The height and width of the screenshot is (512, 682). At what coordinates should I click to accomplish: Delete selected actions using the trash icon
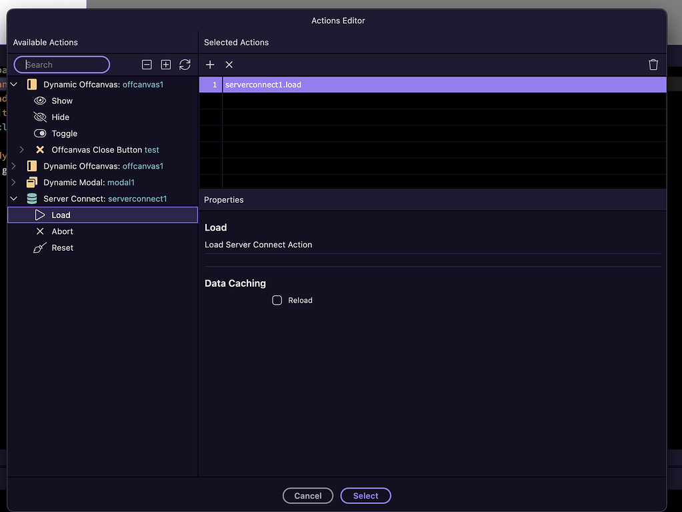click(653, 65)
